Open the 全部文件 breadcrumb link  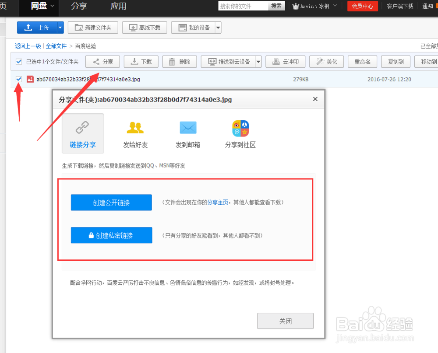[56, 46]
